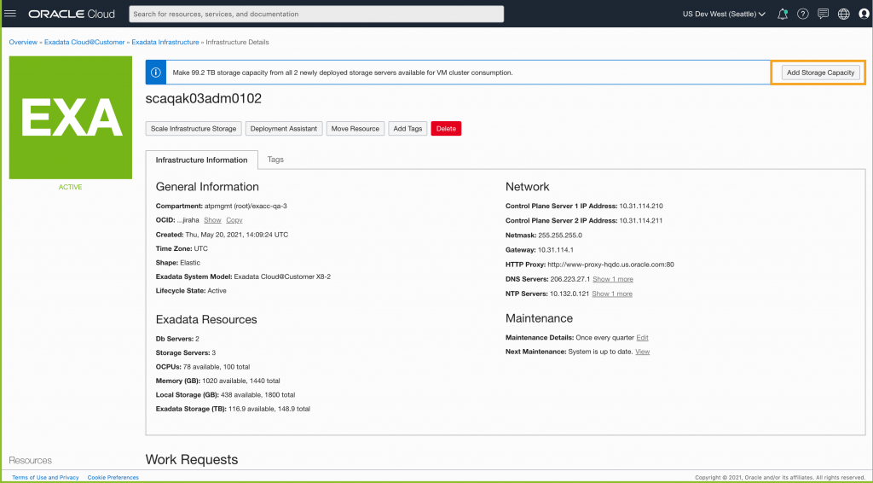Open the user profile avatar icon
The width and height of the screenshot is (873, 483).
[x=864, y=14]
